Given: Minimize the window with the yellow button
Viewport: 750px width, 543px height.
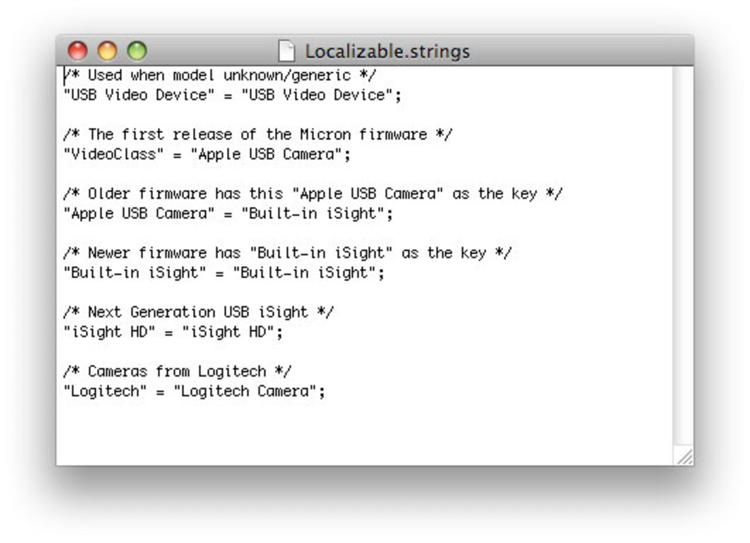Looking at the screenshot, I should coord(107,51).
